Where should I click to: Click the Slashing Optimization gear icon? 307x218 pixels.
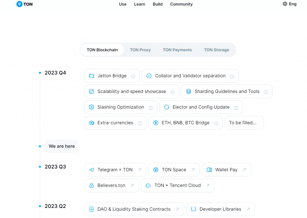(x=91, y=107)
